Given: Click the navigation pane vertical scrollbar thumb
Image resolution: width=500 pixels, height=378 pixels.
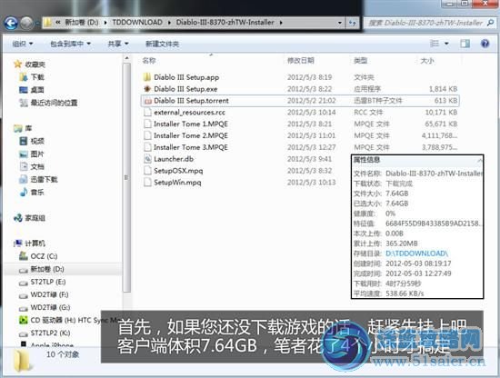Looking at the screenshot, I should click(x=127, y=177).
